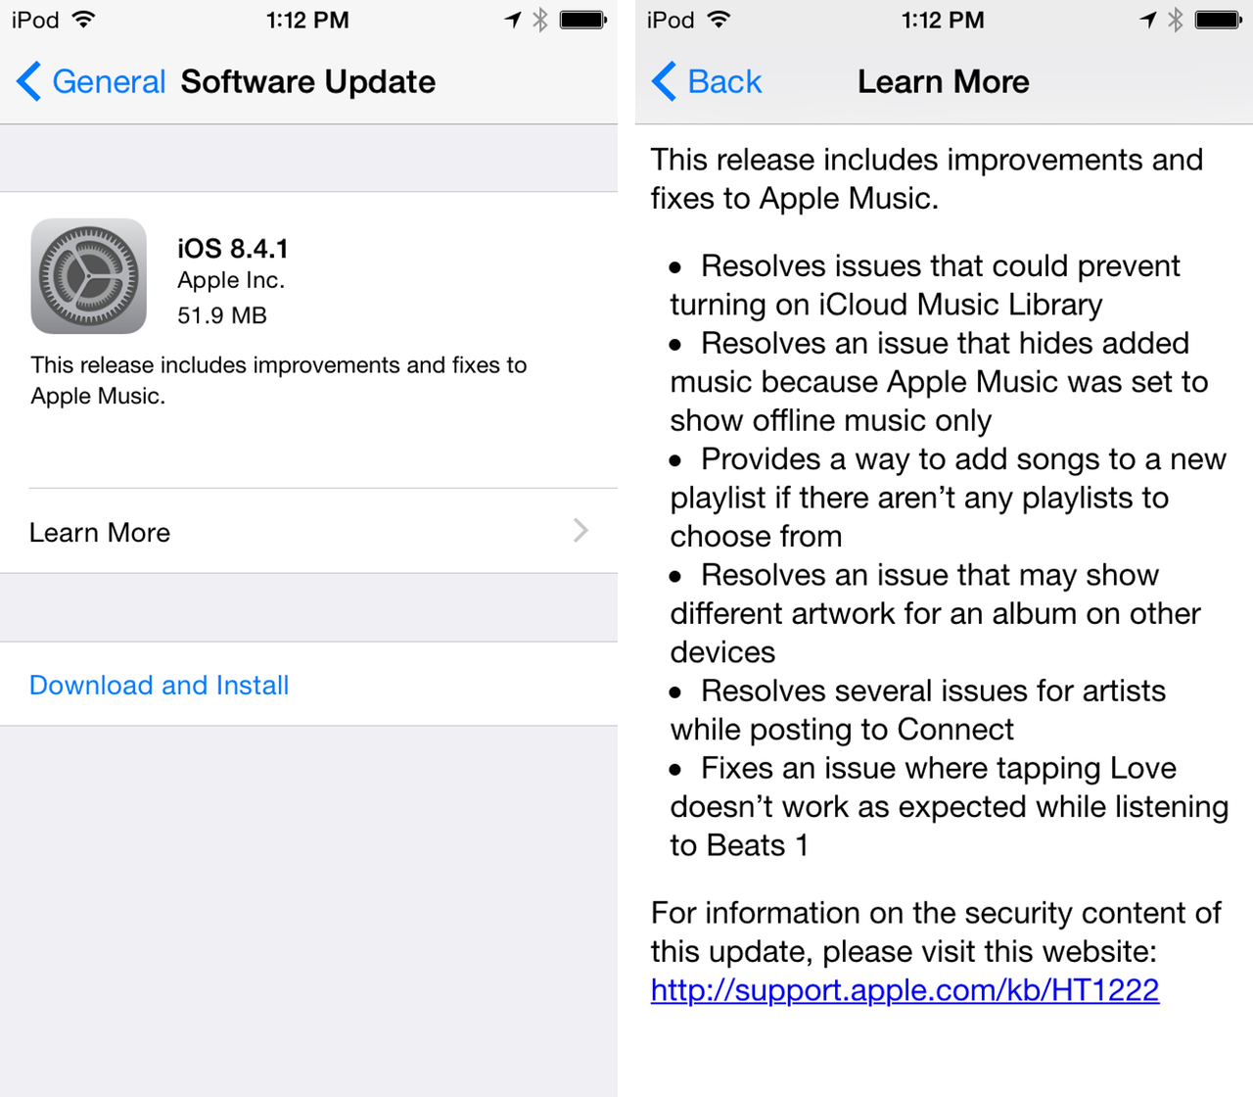Screen dimensions: 1253x1097
Task: Tap the Back chevron on Learn More screen
Action: (x=664, y=81)
